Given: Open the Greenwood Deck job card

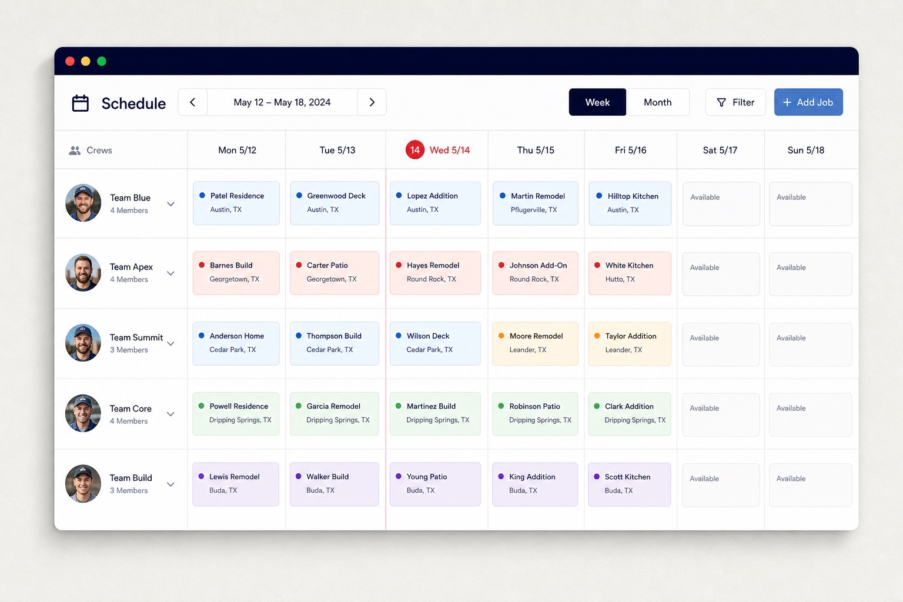Looking at the screenshot, I should coord(335,203).
